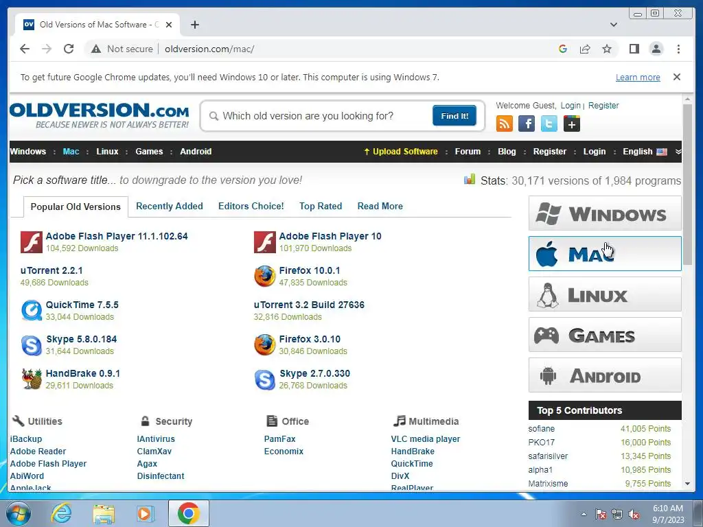Image resolution: width=703 pixels, height=527 pixels.
Task: Click the Firefox 3.0.10 icon
Action: (x=265, y=345)
